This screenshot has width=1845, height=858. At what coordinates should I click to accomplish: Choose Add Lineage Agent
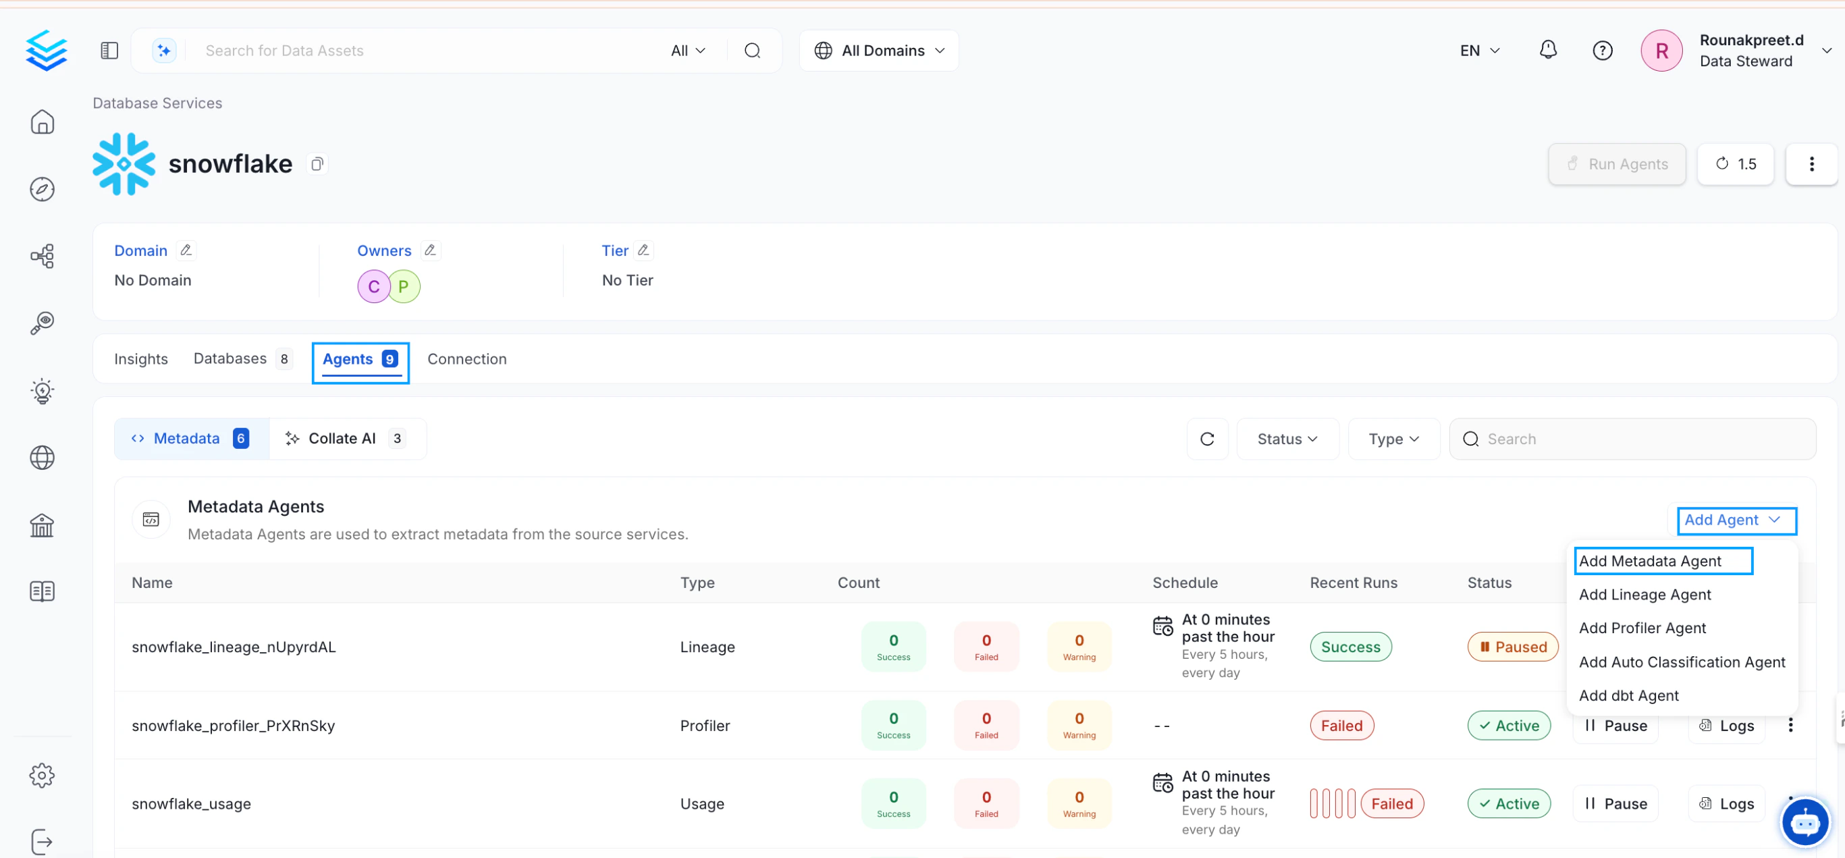tap(1682, 595)
